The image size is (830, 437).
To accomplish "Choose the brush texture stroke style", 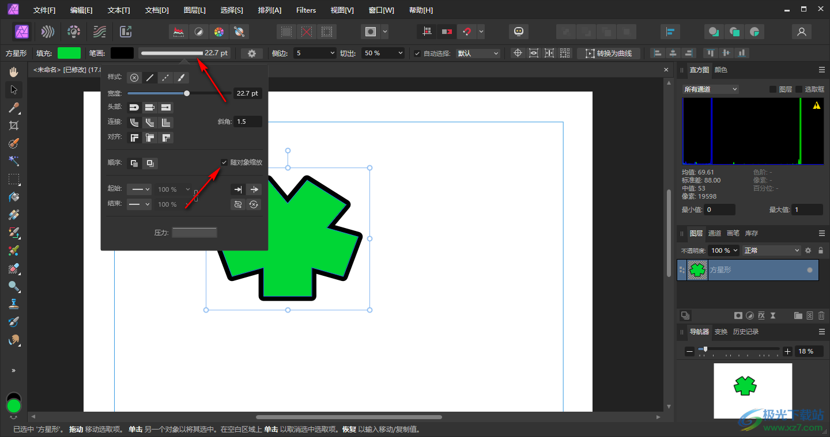I will [181, 78].
